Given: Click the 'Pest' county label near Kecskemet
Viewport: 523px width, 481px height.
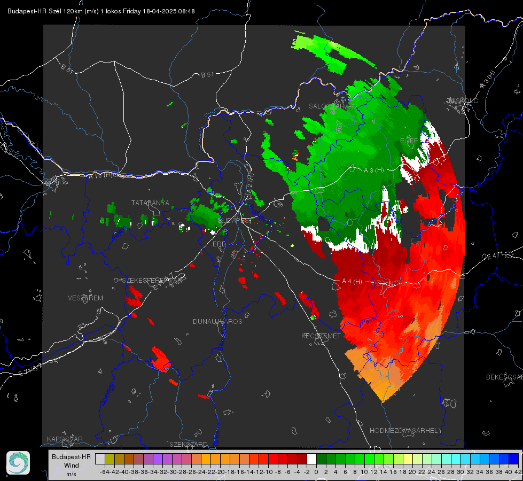Looking at the screenshot, I should tap(367, 322).
